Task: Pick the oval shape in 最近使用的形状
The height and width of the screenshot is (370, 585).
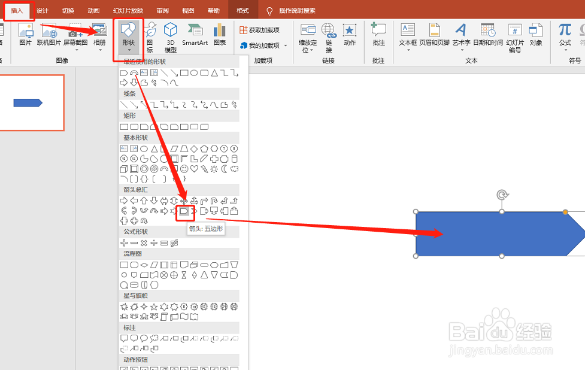Action: [x=194, y=72]
